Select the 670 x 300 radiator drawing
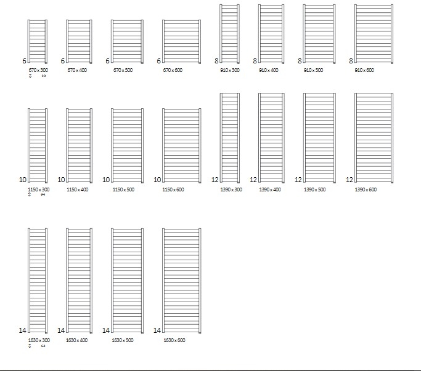This screenshot has width=421, height=371. [x=38, y=42]
